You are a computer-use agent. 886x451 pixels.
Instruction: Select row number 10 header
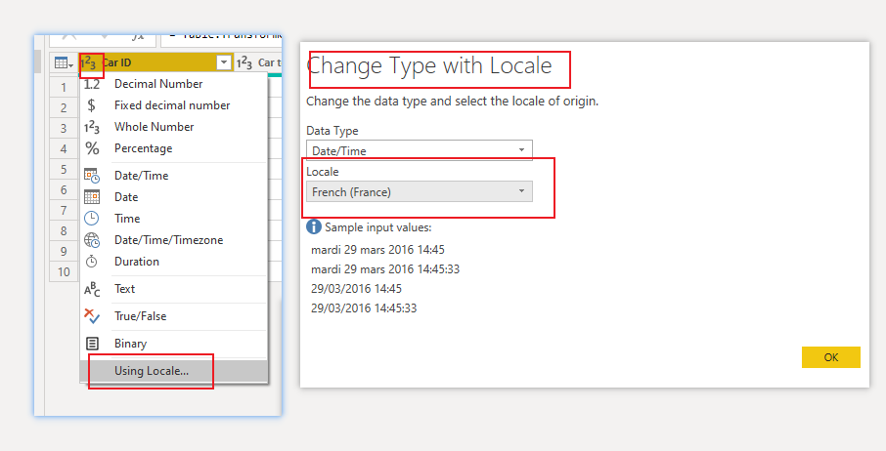[64, 271]
